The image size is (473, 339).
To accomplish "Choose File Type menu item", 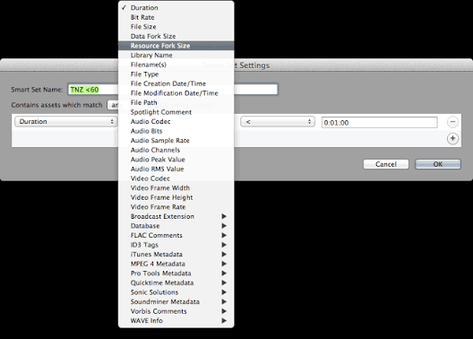I will (176, 74).
